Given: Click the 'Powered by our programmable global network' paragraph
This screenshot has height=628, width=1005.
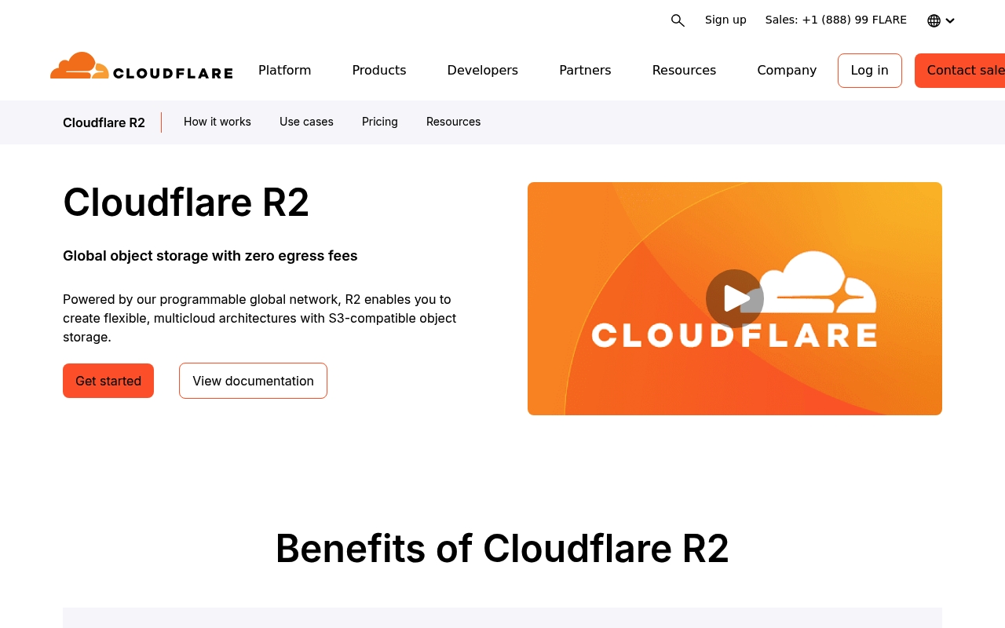Looking at the screenshot, I should click(260, 318).
